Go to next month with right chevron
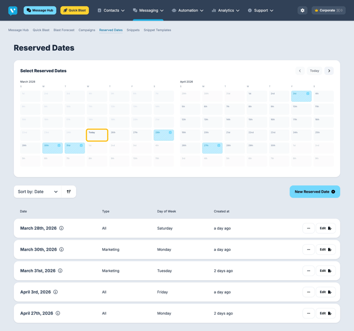The image size is (354, 331). click(x=329, y=71)
